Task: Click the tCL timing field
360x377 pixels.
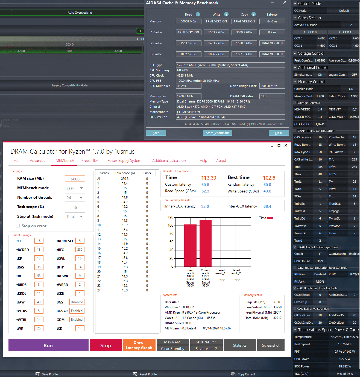Action: (39, 241)
